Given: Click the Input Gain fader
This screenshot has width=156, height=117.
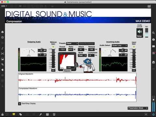Looking at the screenshot, I should (134, 58).
